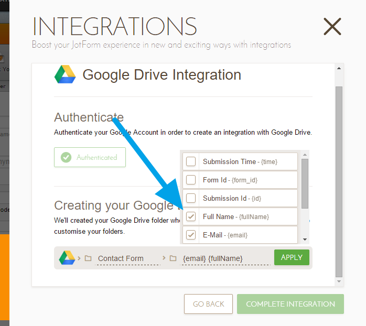Click the Contact Form folder name field
Image resolution: width=366 pixels, height=326 pixels.
(127, 258)
